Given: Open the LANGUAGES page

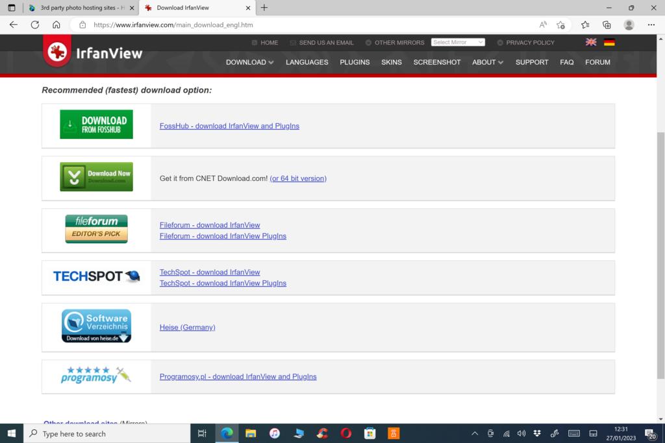Looking at the screenshot, I should point(307,62).
